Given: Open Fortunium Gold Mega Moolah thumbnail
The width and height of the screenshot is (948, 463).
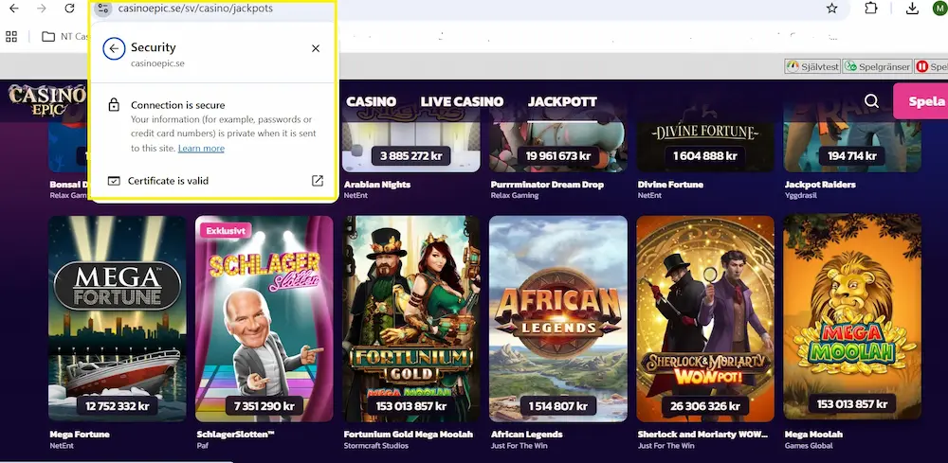Looking at the screenshot, I should [x=411, y=318].
